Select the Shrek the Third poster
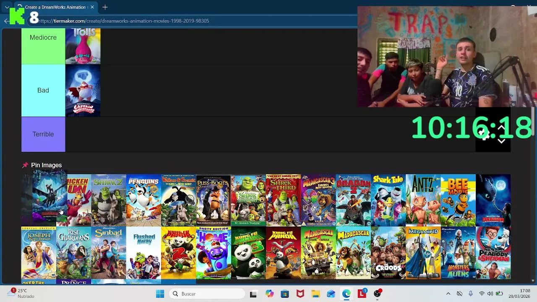 pyautogui.click(x=283, y=200)
